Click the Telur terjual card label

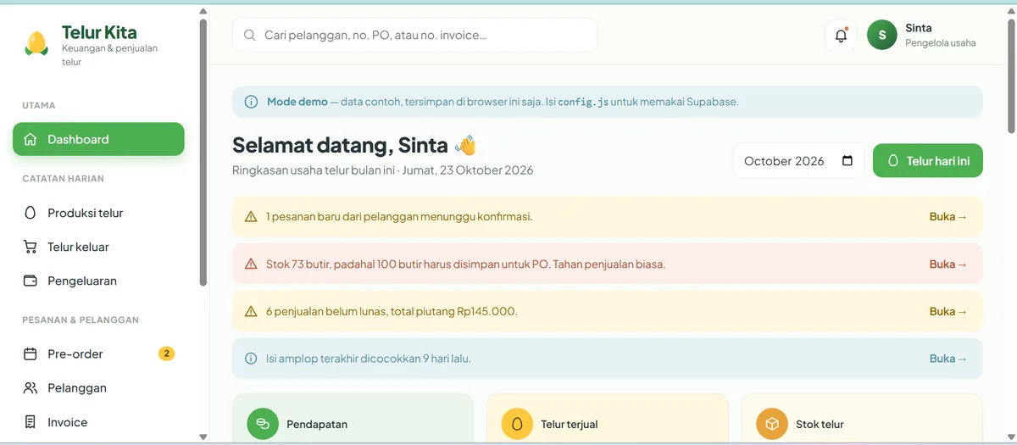(570, 425)
